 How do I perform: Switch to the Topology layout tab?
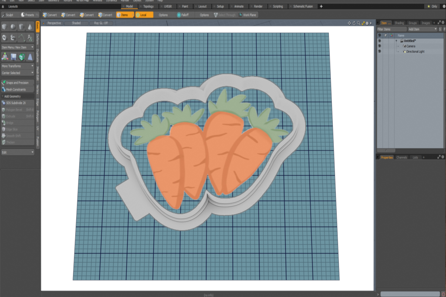[148, 7]
